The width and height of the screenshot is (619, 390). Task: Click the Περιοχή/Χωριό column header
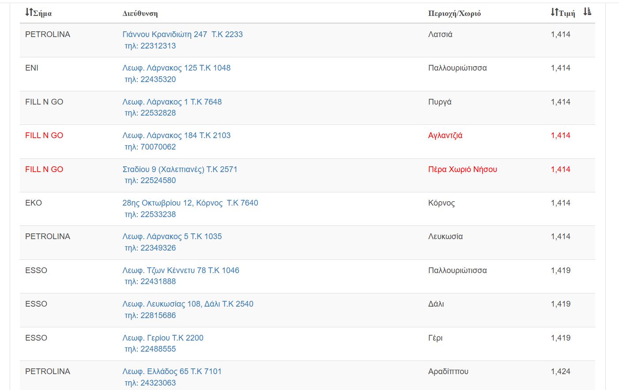coord(454,13)
